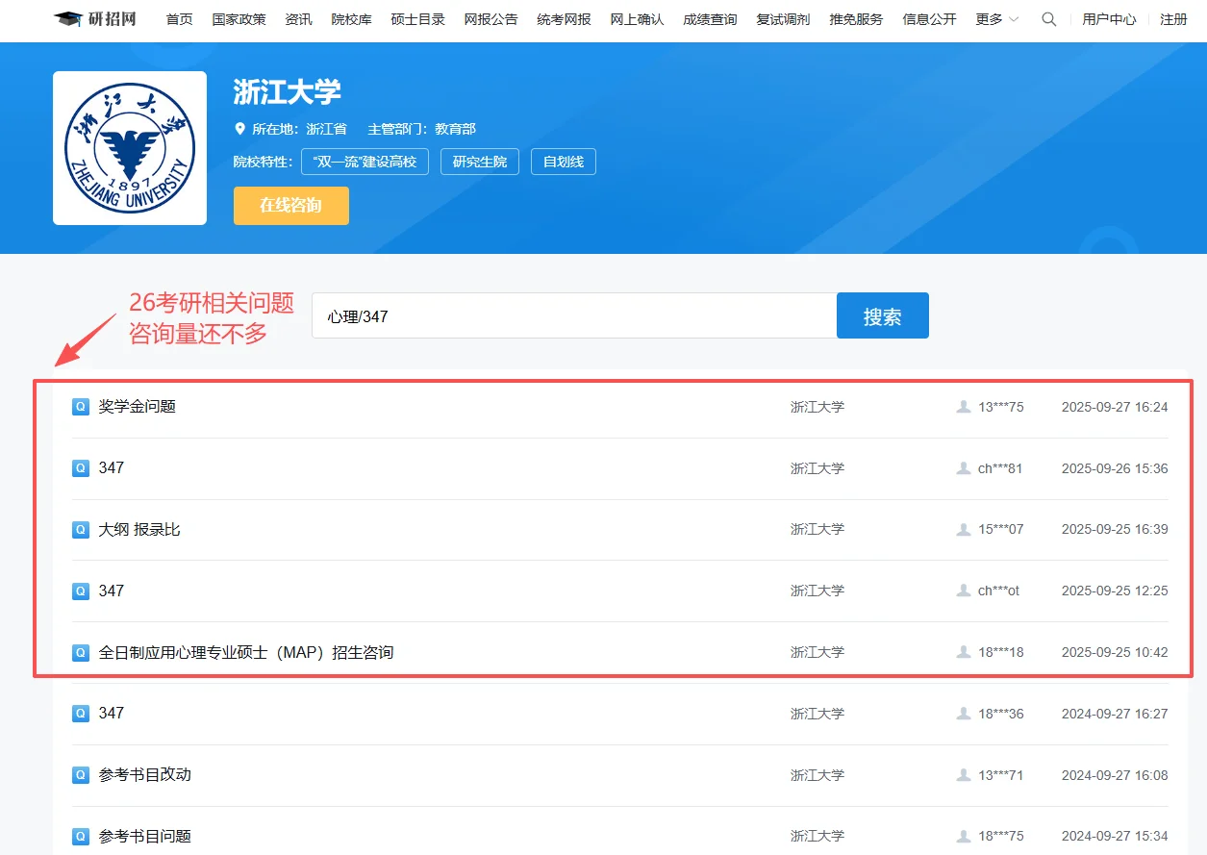Click the Q icon beside 大纲 报录比
The width and height of the screenshot is (1207, 855).
[x=80, y=529]
